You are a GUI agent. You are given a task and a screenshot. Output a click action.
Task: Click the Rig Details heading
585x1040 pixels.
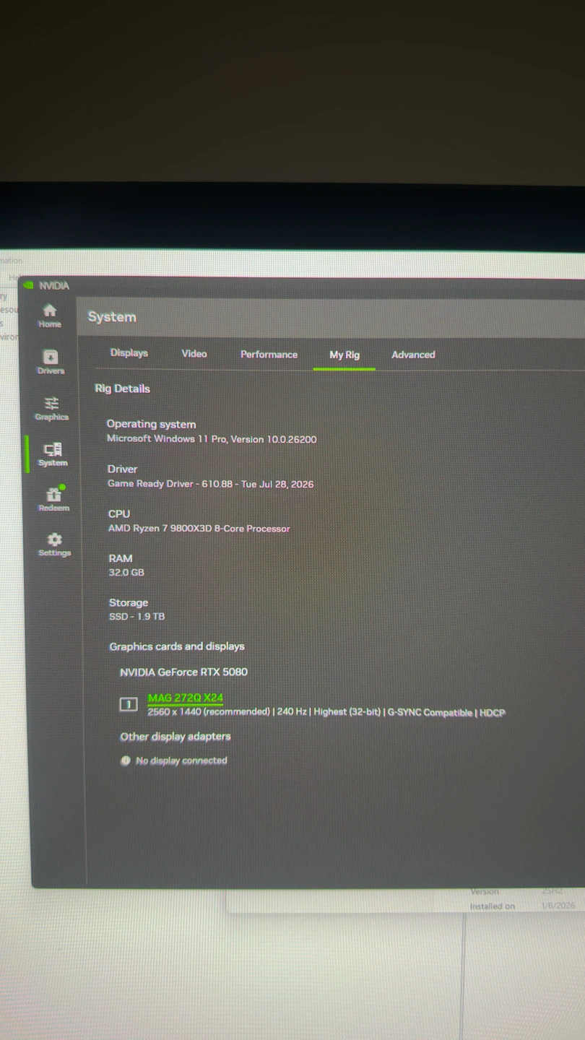click(x=123, y=389)
